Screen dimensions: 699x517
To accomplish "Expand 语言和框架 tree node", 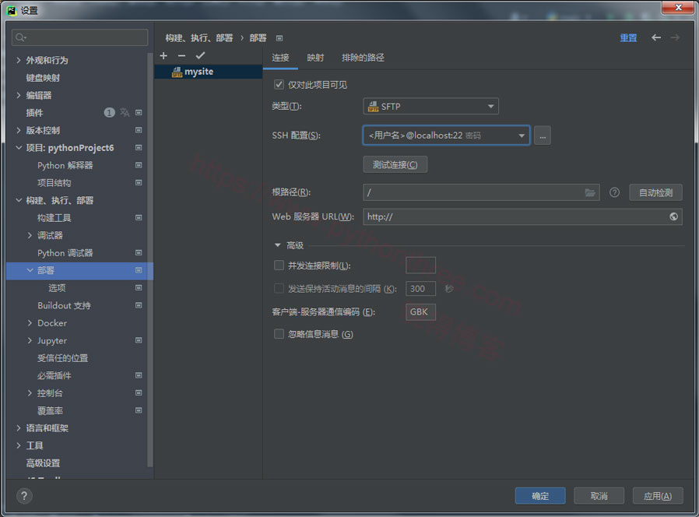I will pos(18,427).
